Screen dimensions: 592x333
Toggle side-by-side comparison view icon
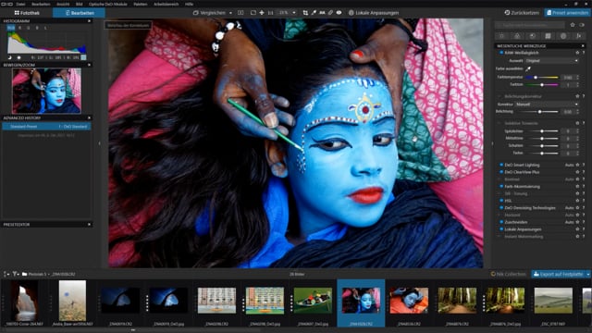[240, 13]
